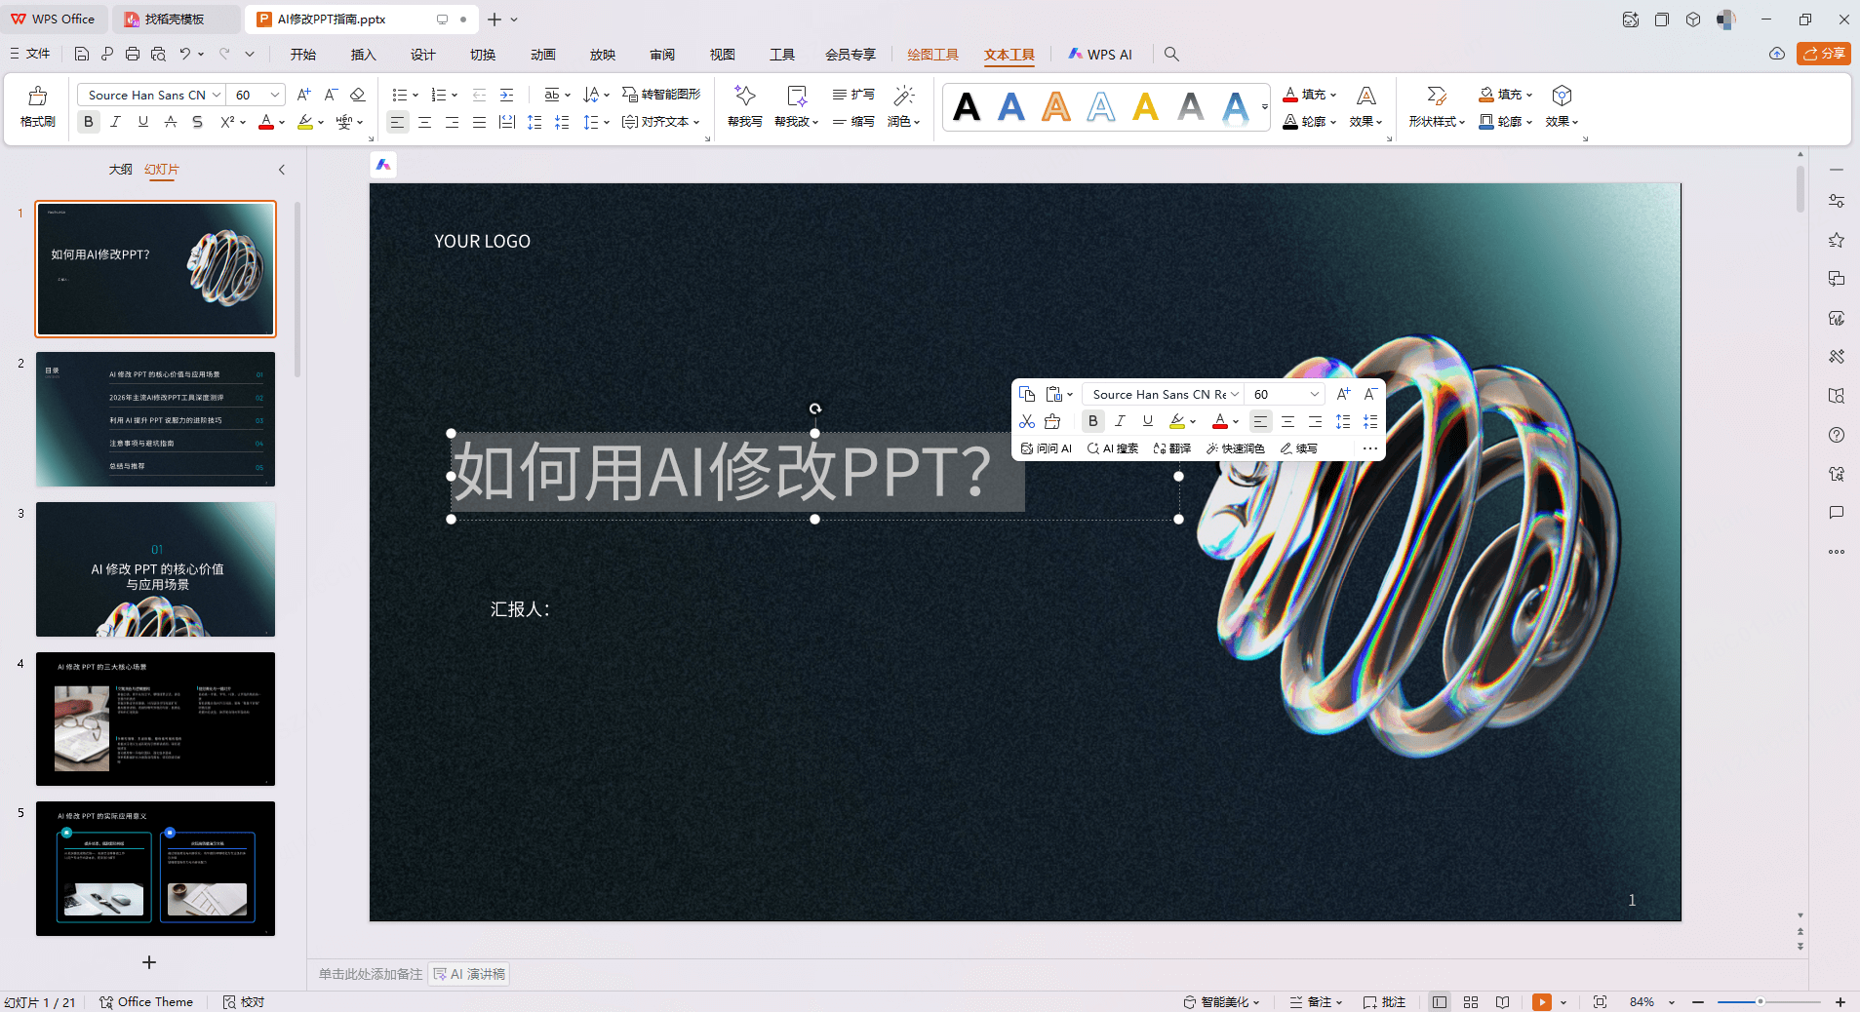Viewport: 1860px width, 1012px height.
Task: Click the 问问AI icon in floating toolbar
Action: [1046, 448]
